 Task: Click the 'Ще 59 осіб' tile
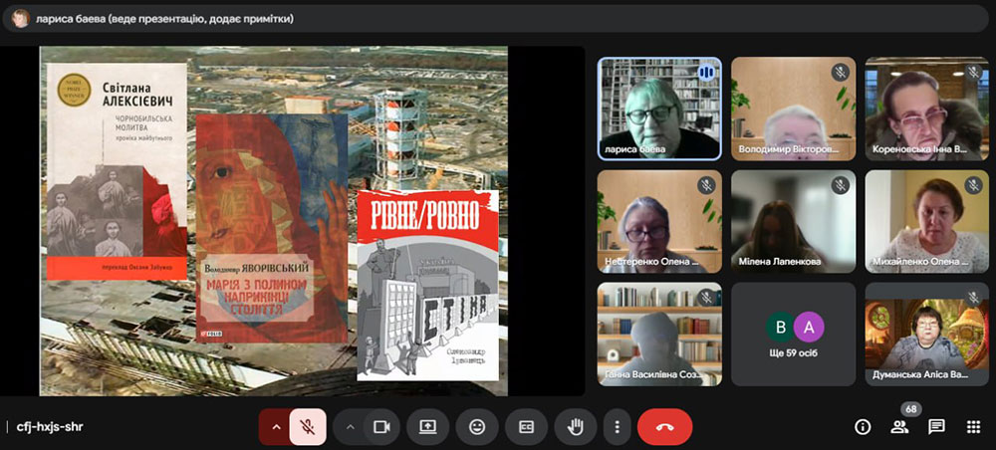pyautogui.click(x=793, y=335)
